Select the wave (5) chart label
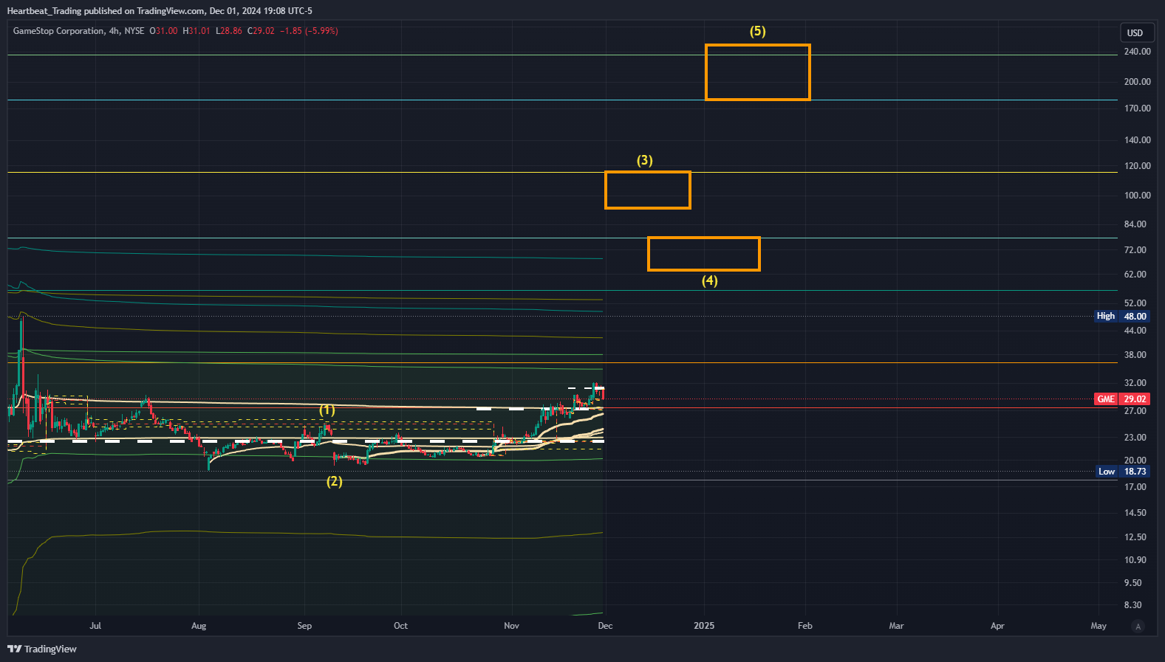This screenshot has height=662, width=1165. (x=758, y=31)
